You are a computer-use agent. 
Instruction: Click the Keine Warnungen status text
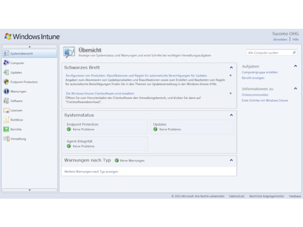132,160
